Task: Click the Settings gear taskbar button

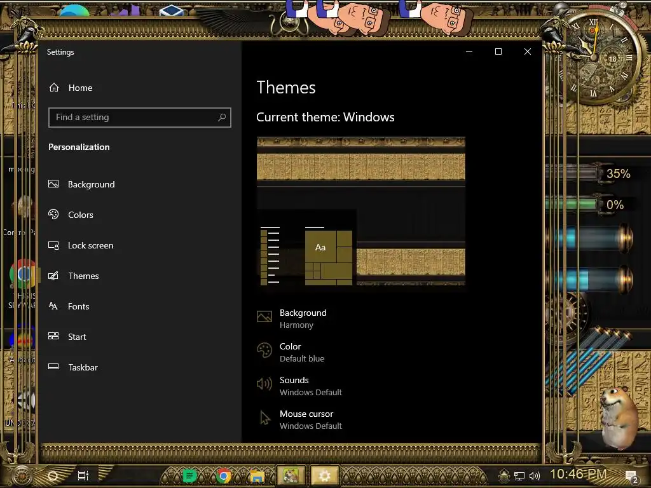Action: [x=325, y=475]
